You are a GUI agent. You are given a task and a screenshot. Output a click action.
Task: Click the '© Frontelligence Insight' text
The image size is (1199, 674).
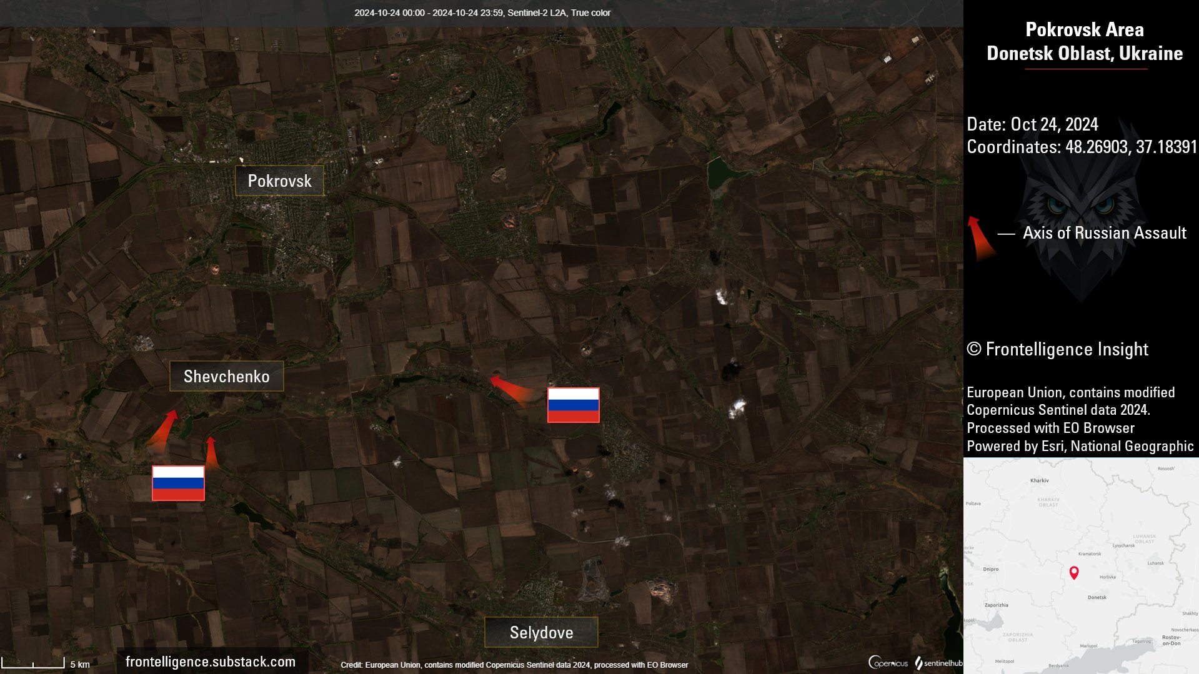pos(1058,349)
